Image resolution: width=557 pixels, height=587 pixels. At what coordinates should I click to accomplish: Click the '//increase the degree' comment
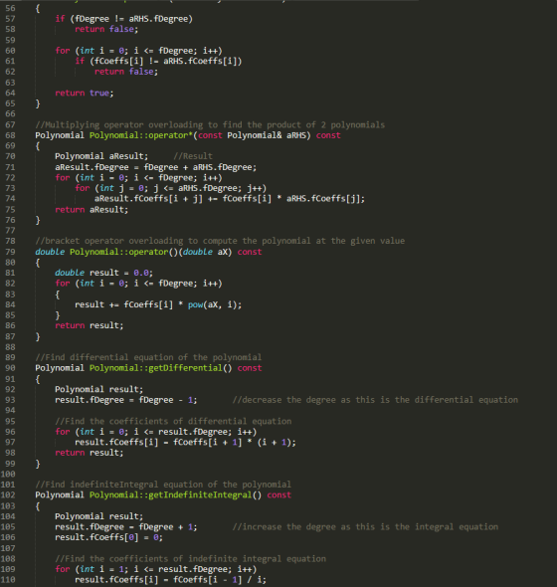tap(365, 526)
